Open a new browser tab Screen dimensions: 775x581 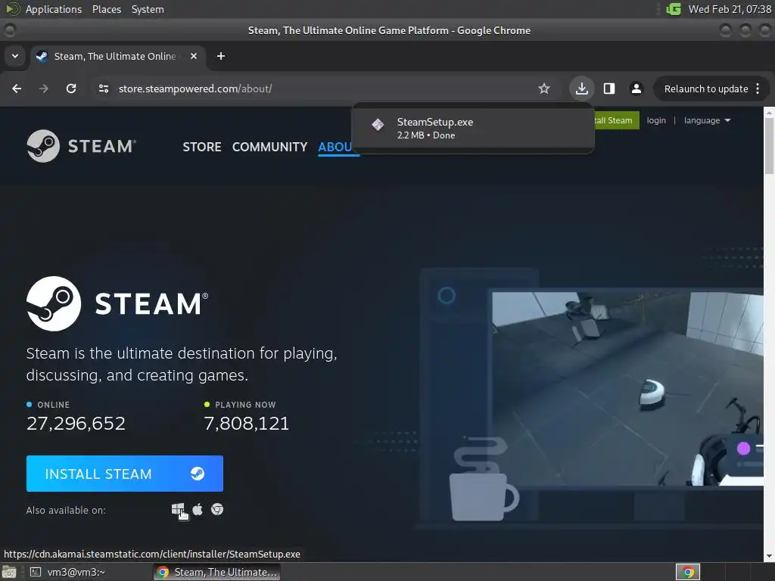pos(221,56)
